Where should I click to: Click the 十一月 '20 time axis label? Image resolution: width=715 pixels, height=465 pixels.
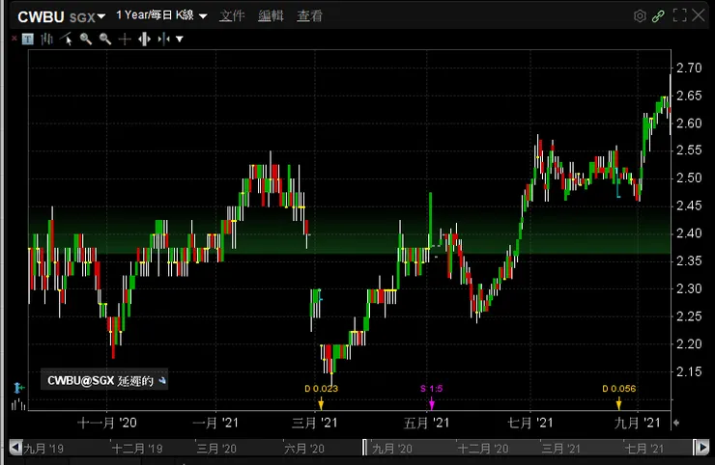(106, 424)
